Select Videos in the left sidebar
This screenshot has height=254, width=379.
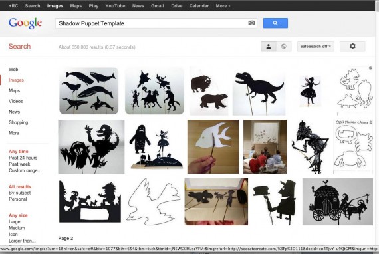tap(16, 101)
